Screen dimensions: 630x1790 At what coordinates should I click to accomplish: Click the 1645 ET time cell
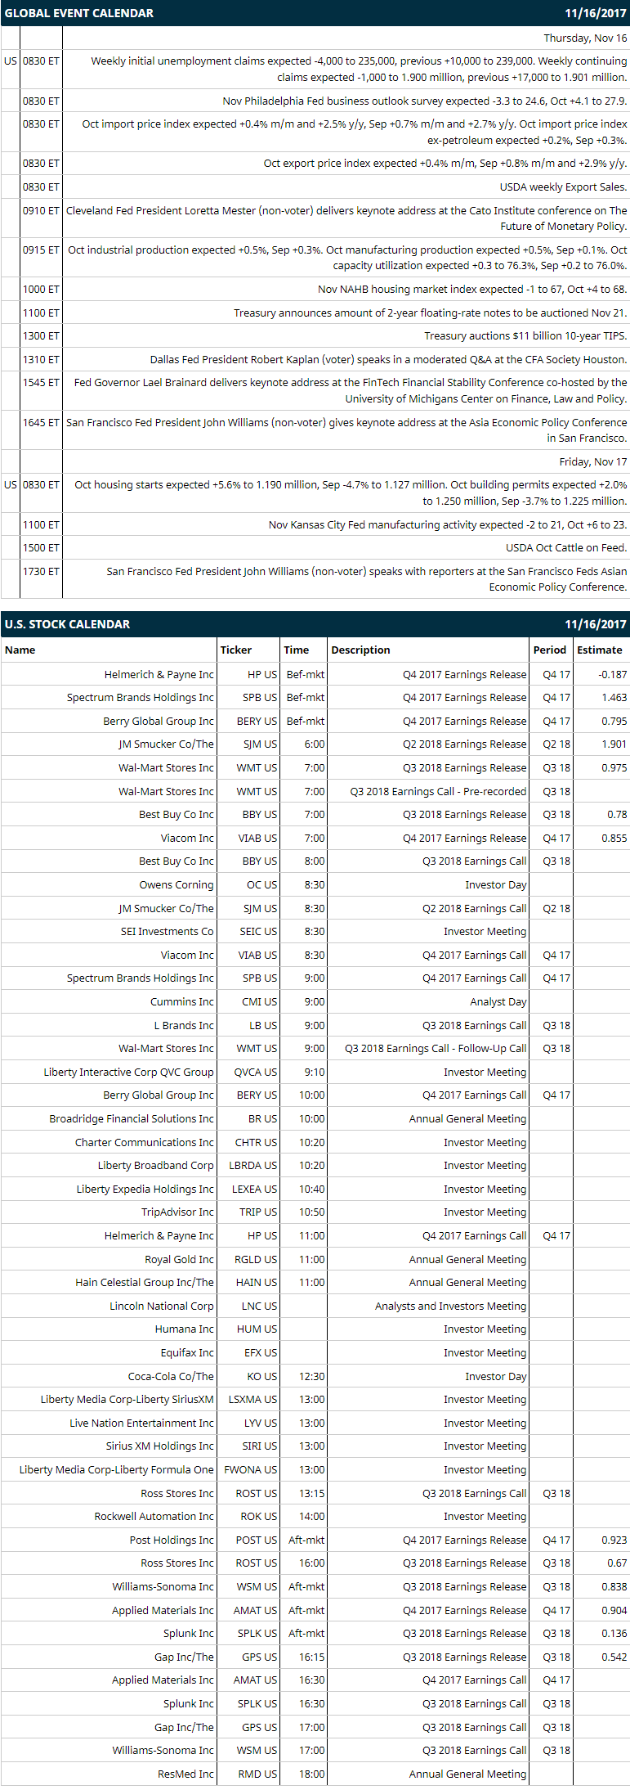[x=41, y=422]
